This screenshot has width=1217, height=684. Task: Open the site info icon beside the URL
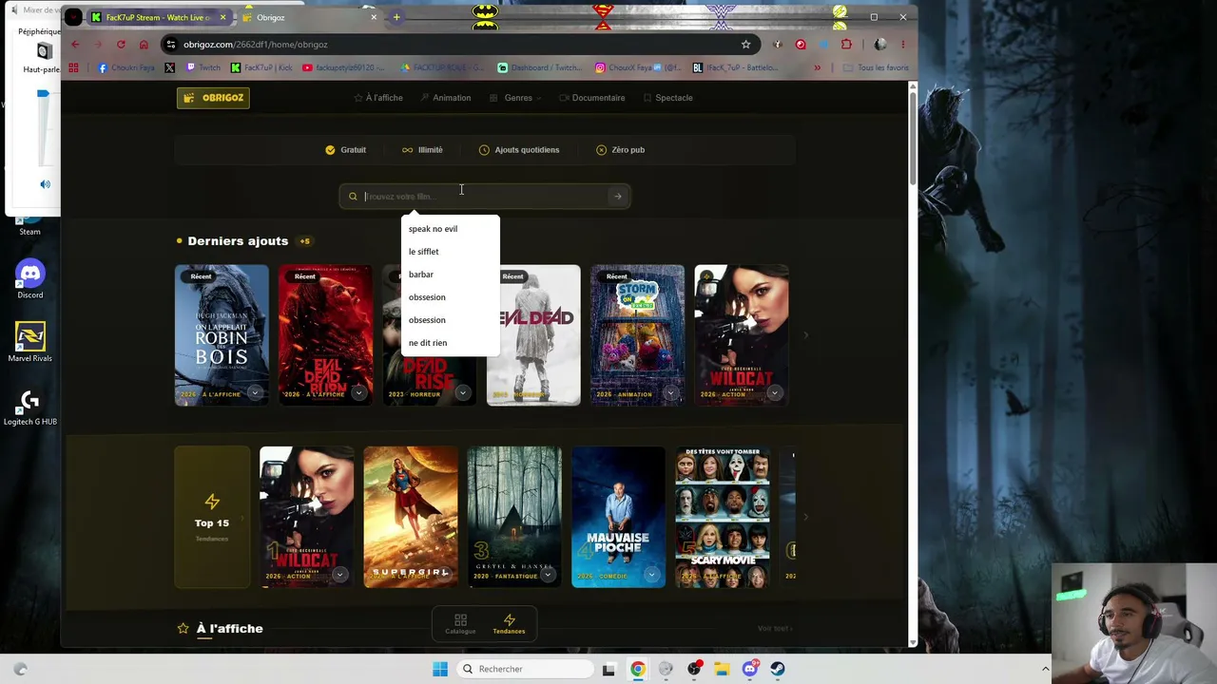click(x=170, y=45)
